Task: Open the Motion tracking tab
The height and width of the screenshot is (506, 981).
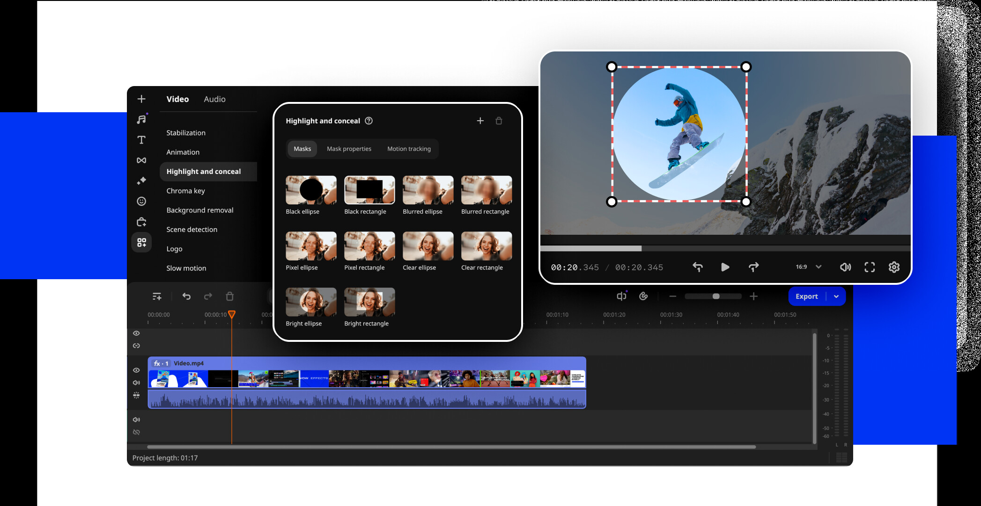Action: (x=409, y=149)
